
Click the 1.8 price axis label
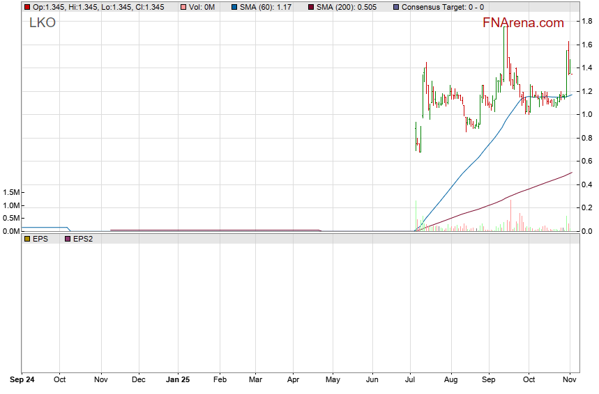click(588, 21)
